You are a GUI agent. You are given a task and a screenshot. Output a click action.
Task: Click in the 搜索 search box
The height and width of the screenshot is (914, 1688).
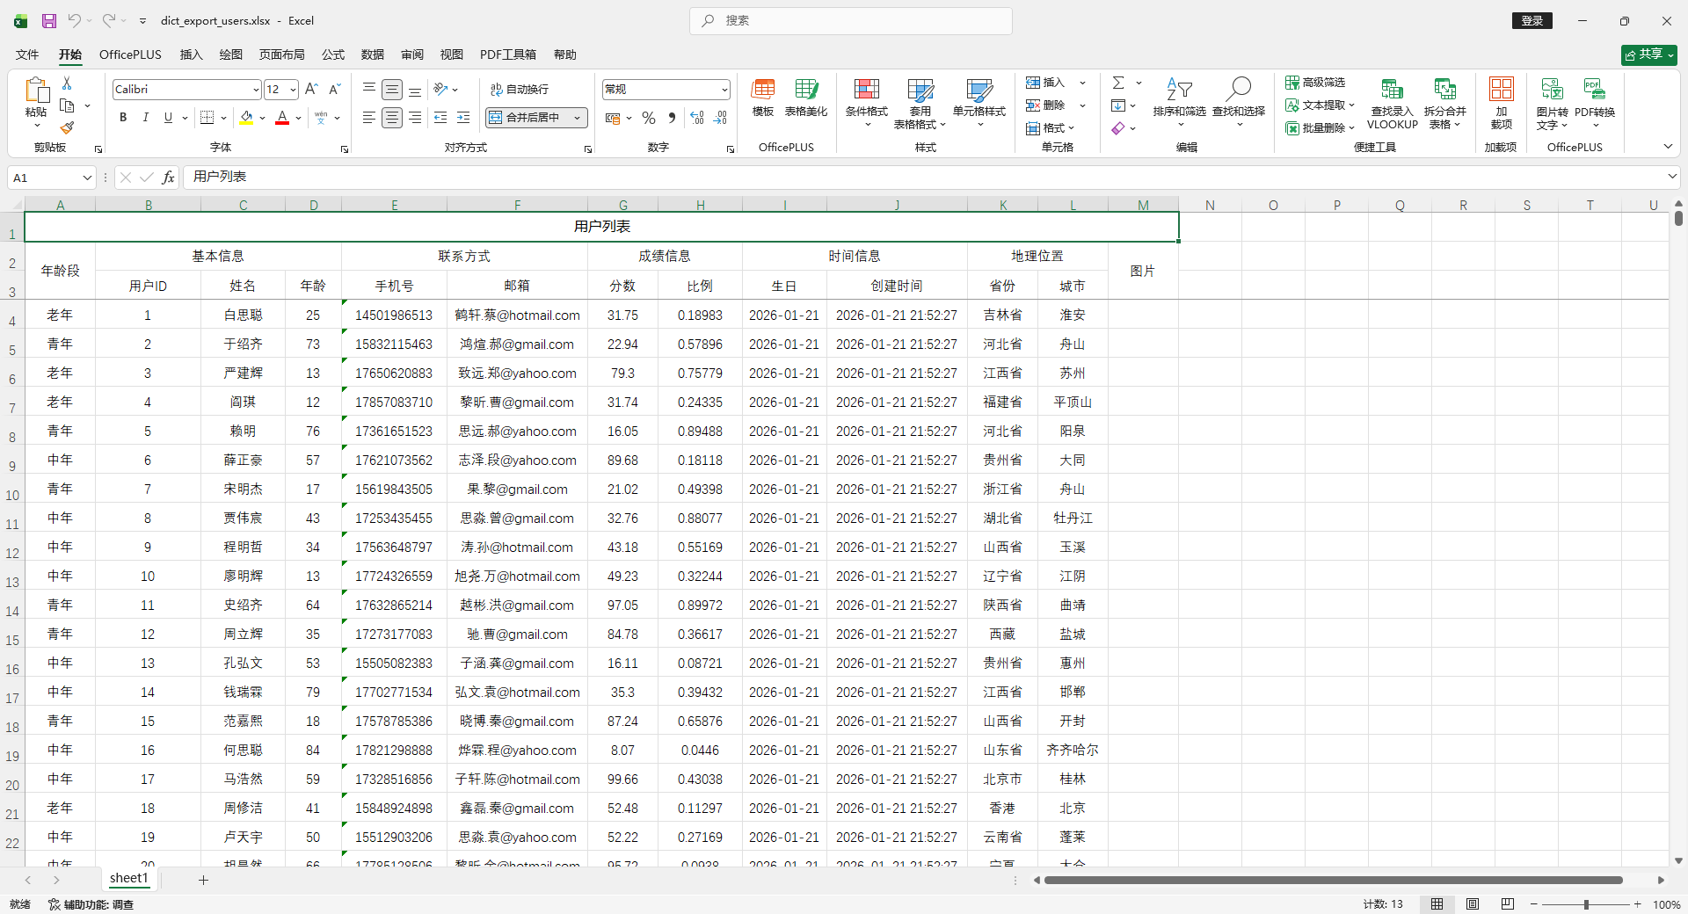850,20
